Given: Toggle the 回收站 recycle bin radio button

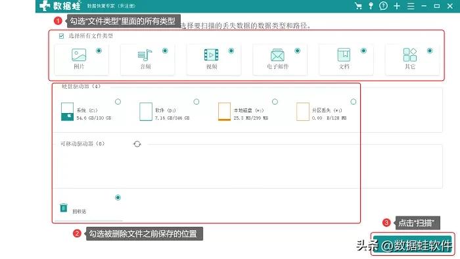Looking at the screenshot, I should 118,197.
